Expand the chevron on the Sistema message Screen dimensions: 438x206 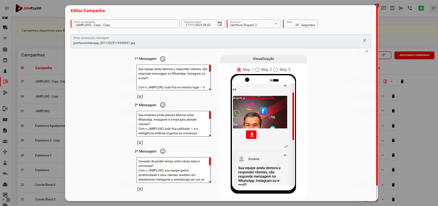pyautogui.click(x=285, y=155)
